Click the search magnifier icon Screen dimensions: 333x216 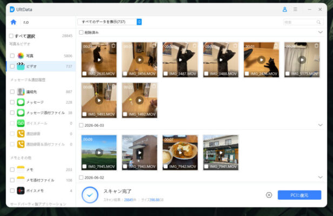[318, 22]
